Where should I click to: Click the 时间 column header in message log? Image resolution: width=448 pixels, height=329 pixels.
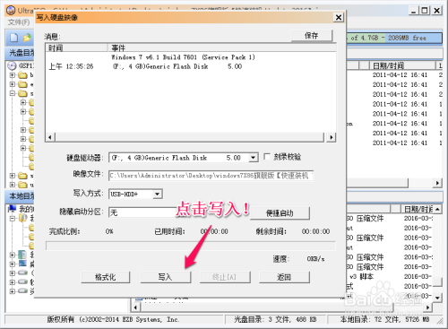click(x=76, y=48)
